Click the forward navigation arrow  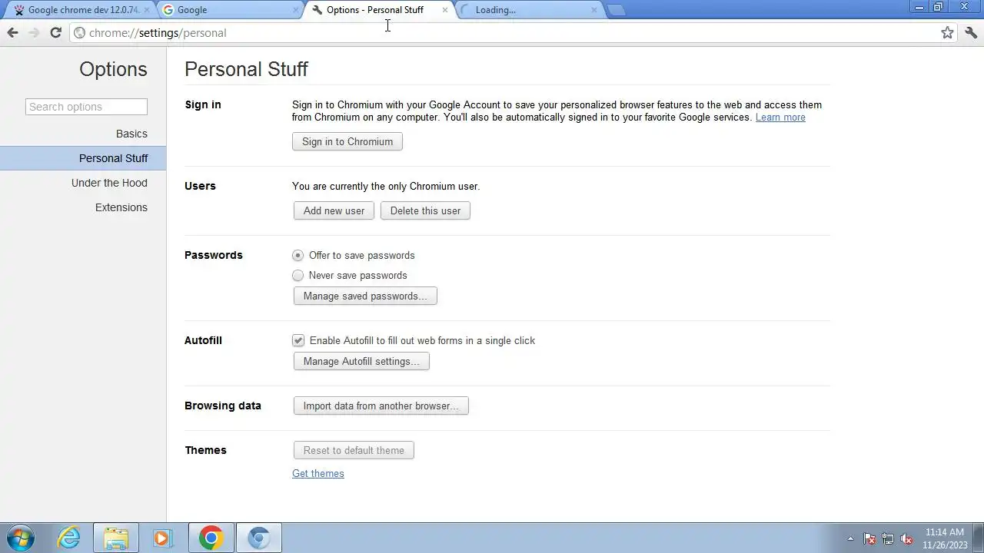click(34, 32)
